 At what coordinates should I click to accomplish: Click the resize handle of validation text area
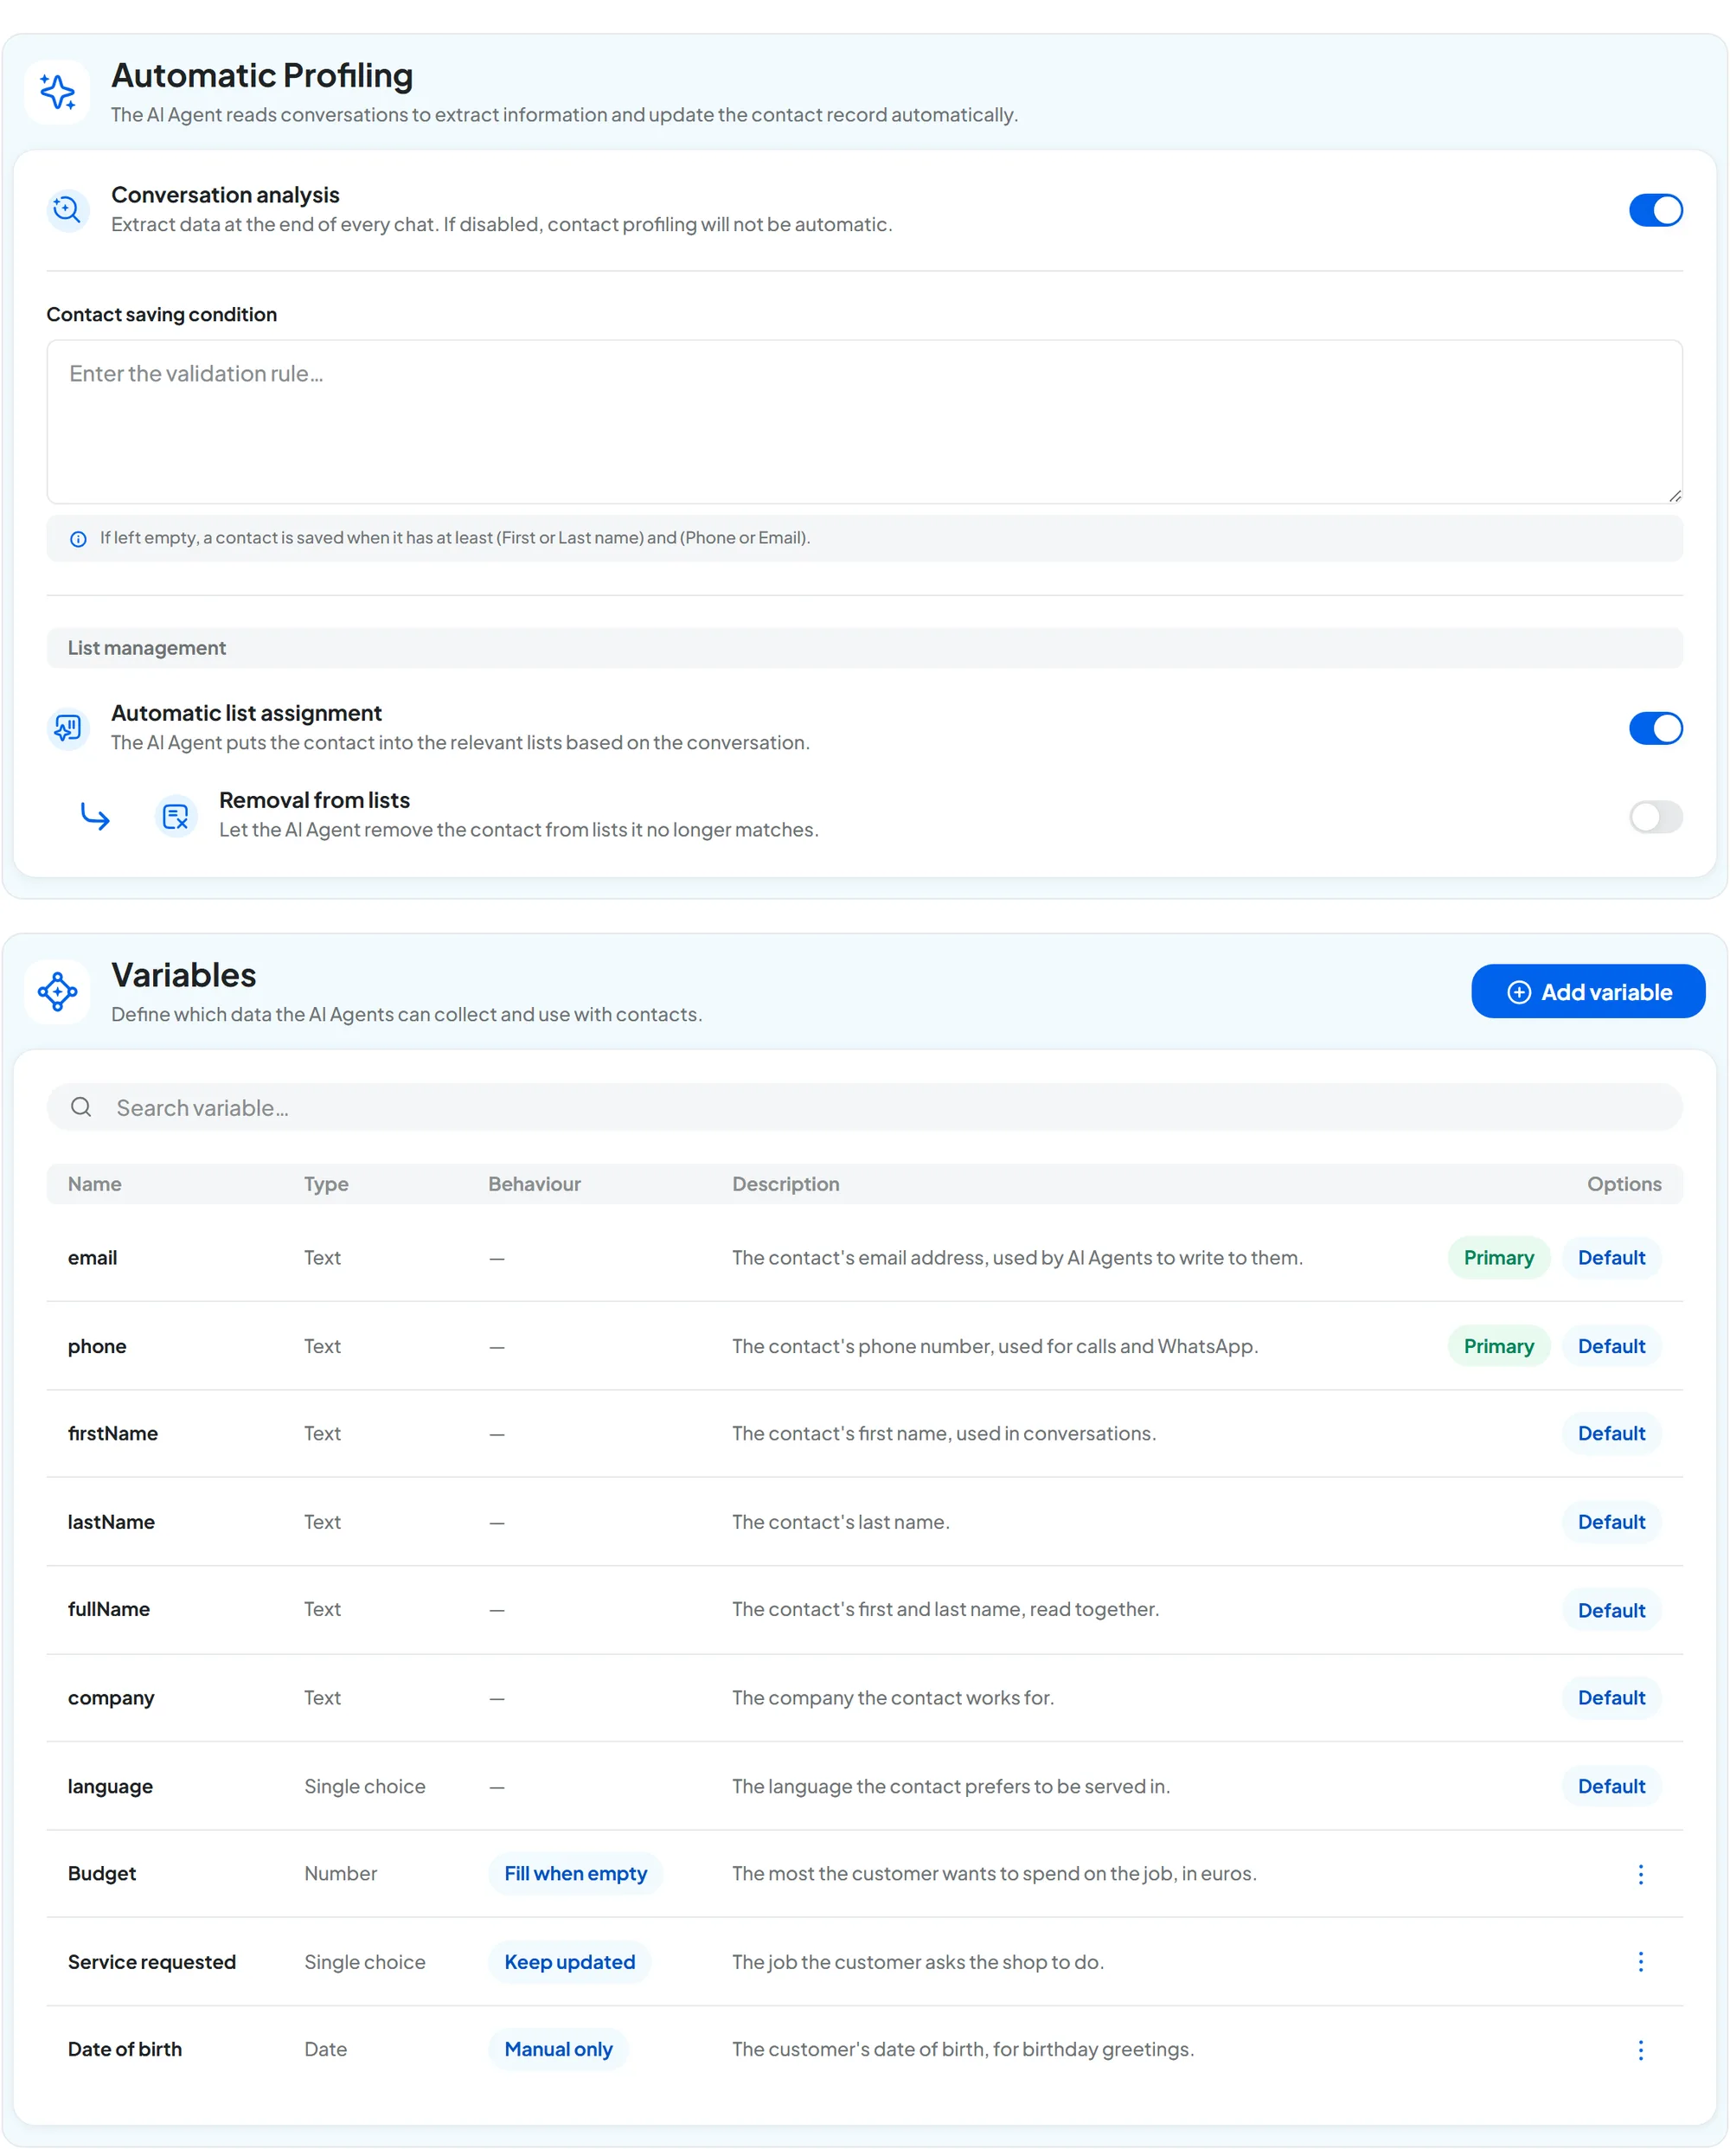click(1674, 496)
